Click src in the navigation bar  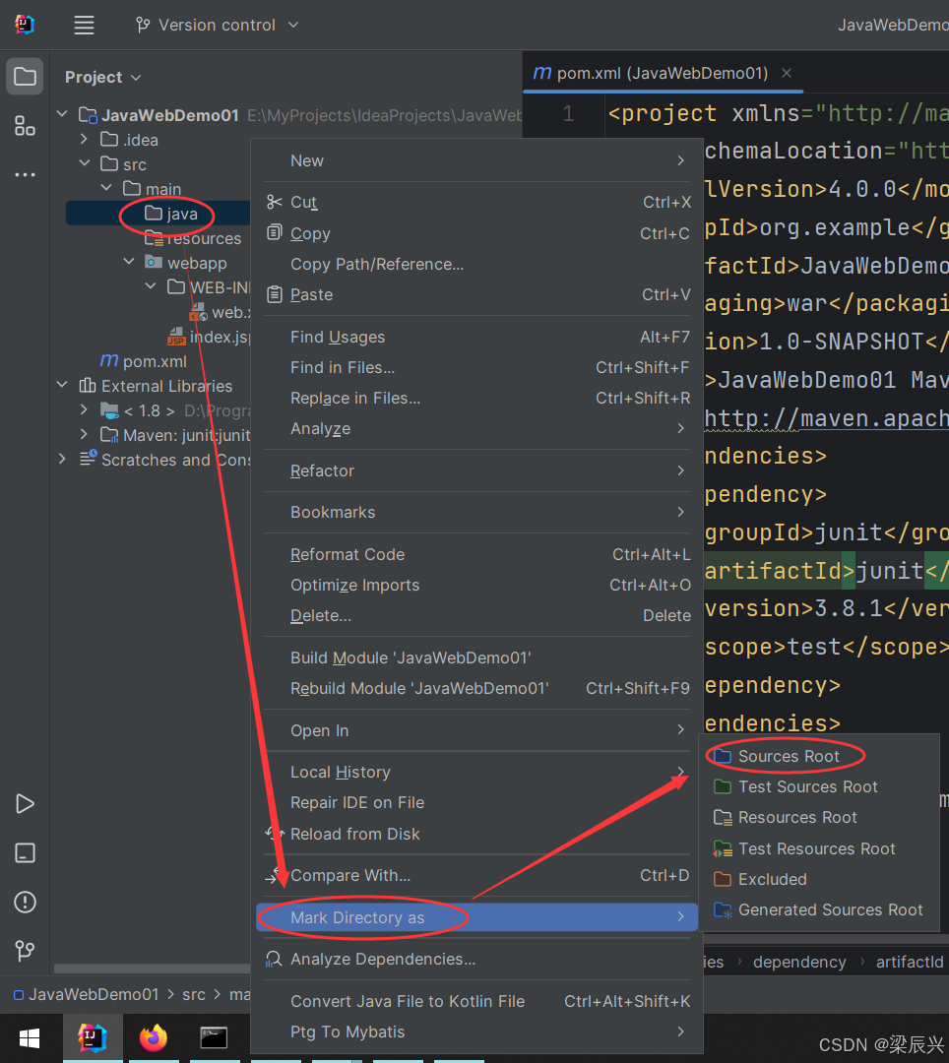click(x=194, y=994)
